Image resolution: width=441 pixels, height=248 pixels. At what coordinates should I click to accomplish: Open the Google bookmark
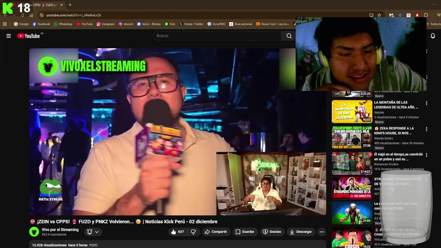click(x=21, y=24)
